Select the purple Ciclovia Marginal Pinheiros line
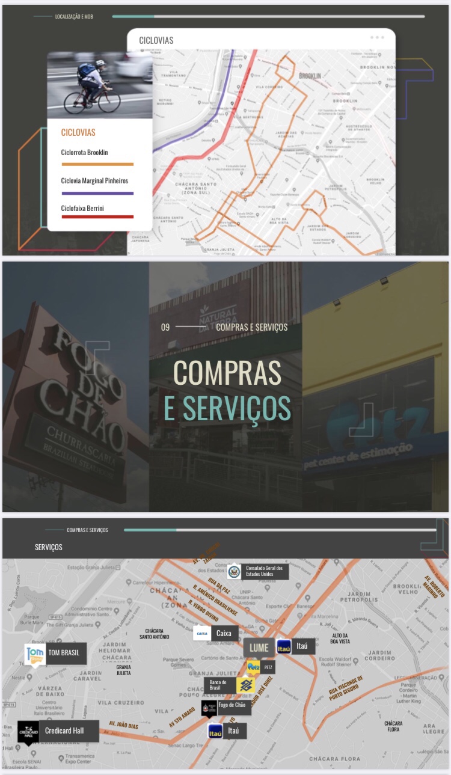Image resolution: width=451 pixels, height=775 pixels. (x=97, y=193)
